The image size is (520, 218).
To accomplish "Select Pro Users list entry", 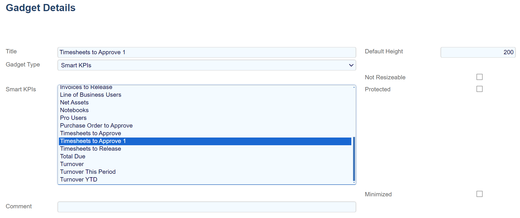I will [x=73, y=118].
